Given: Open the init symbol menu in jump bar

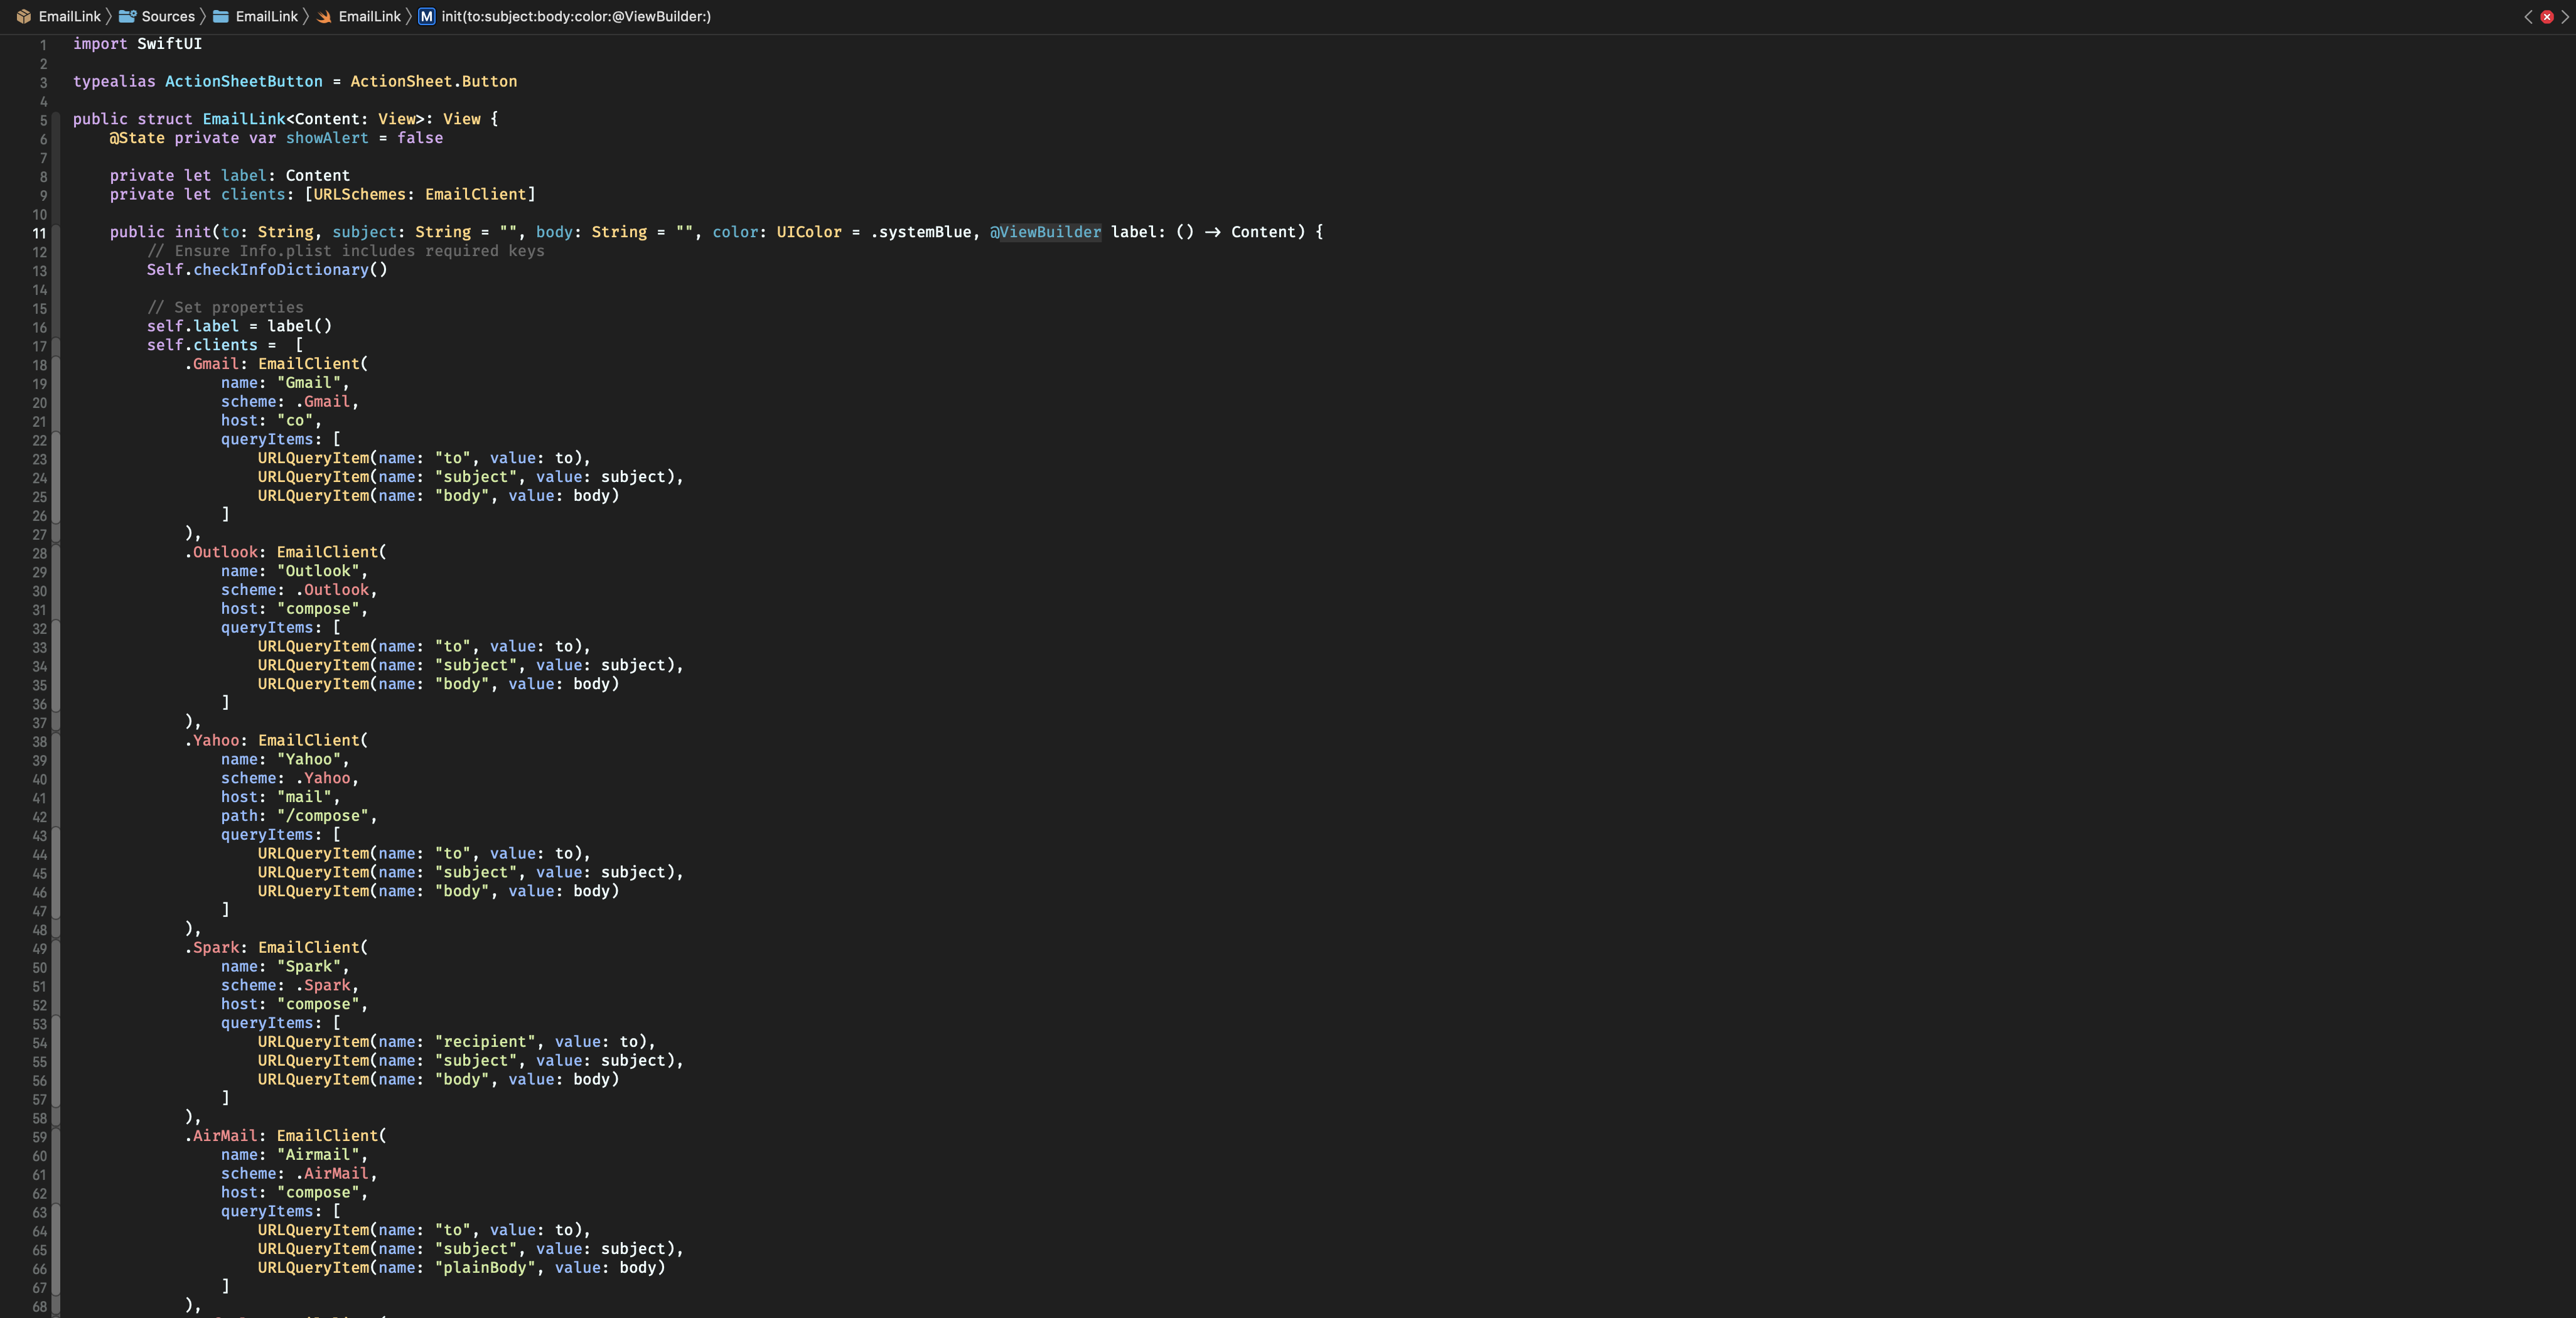Looking at the screenshot, I should click(575, 16).
